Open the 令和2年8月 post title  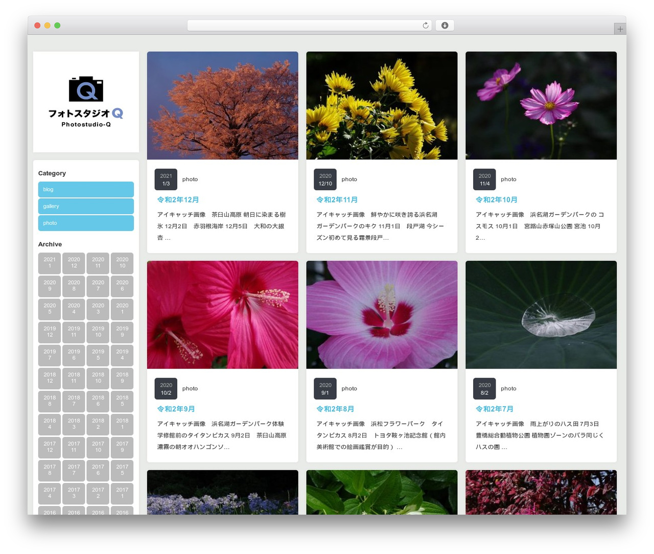335,409
